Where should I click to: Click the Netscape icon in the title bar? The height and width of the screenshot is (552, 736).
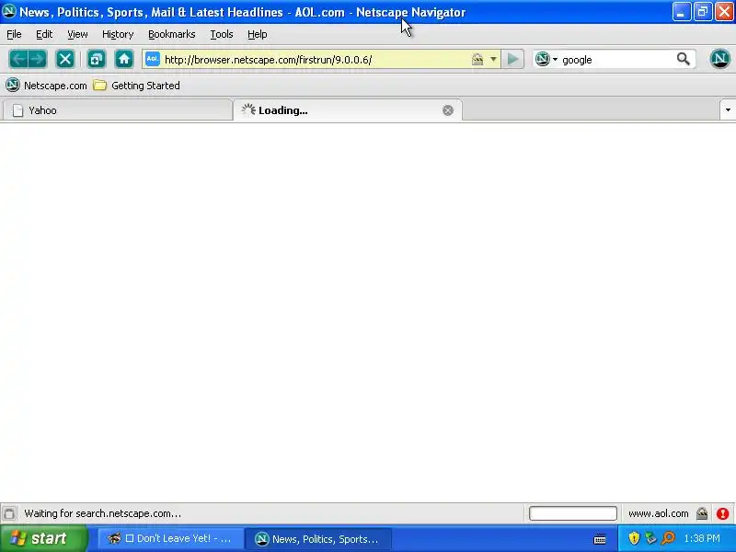click(9, 11)
